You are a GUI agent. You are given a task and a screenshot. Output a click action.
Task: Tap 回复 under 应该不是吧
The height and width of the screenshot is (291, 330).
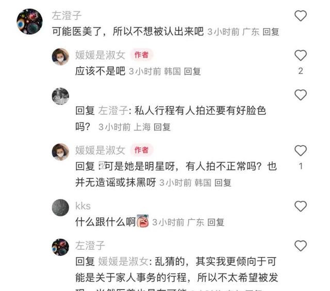pyautogui.click(x=192, y=71)
